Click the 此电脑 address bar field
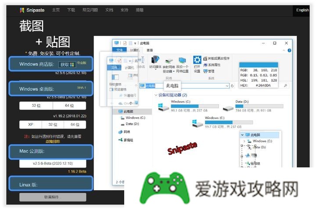The height and width of the screenshot is (210, 316). tap(184, 86)
